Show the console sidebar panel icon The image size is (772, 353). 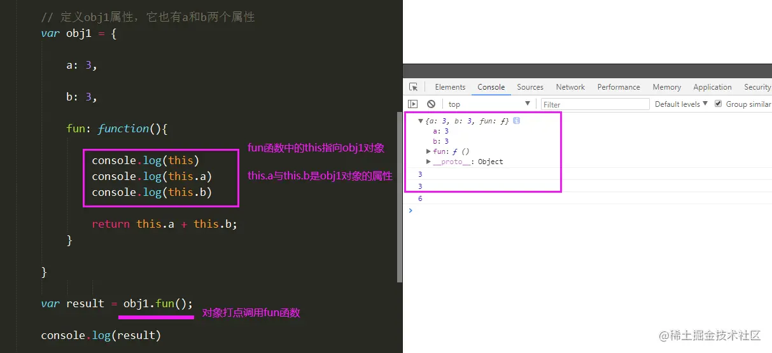[413, 104]
